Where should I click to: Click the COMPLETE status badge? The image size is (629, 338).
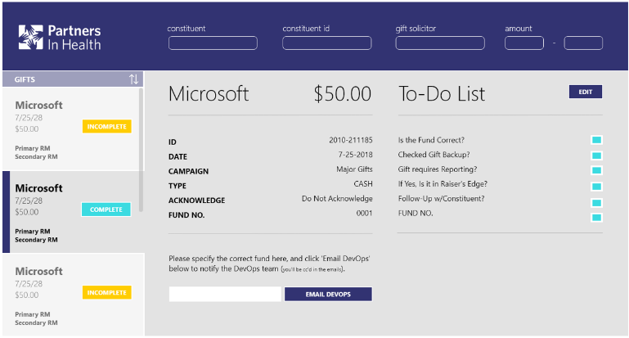106,210
